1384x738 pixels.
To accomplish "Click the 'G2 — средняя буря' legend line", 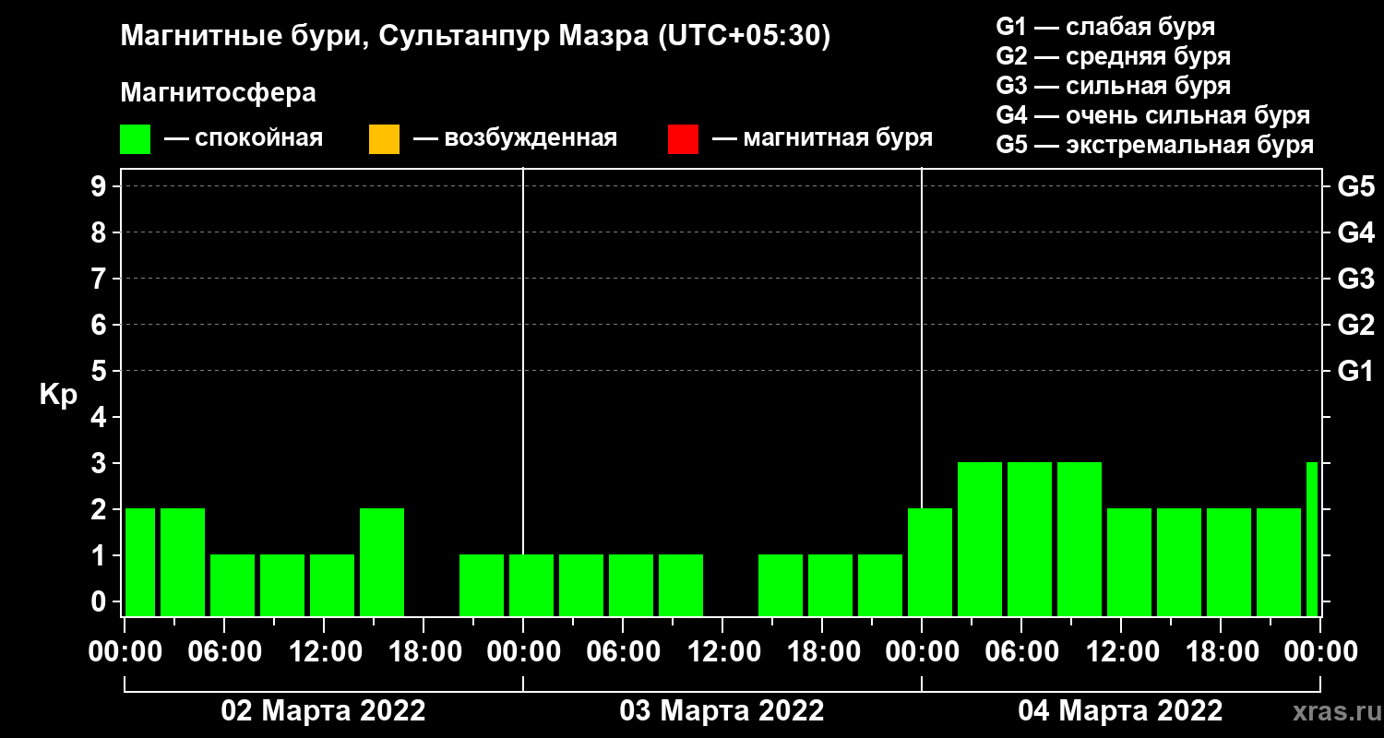I will click(x=1114, y=56).
